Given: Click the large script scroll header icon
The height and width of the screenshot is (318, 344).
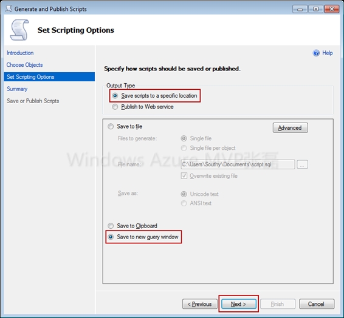Looking at the screenshot, I should click(19, 30).
